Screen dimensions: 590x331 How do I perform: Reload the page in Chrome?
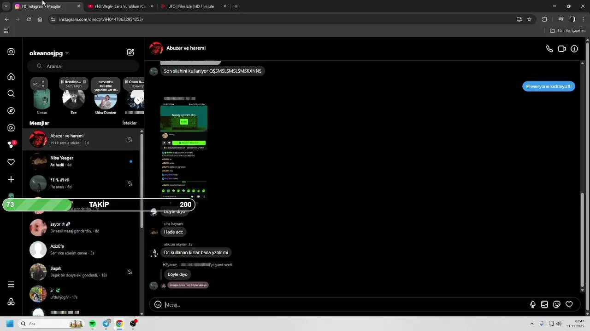(29, 19)
